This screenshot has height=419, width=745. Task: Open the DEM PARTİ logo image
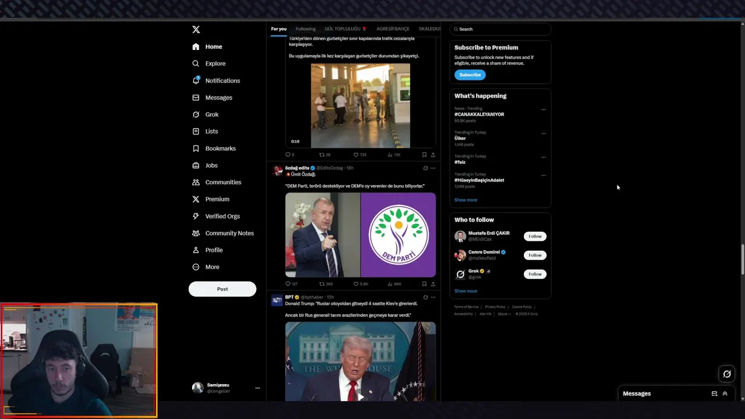[x=398, y=235]
